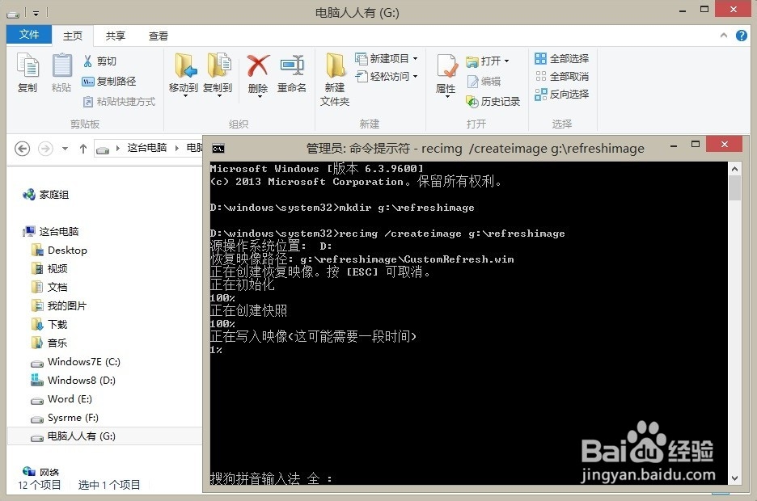Expand Quick Access Toolbar customize arrow
Viewport: 757px width, 501px height.
(36, 14)
